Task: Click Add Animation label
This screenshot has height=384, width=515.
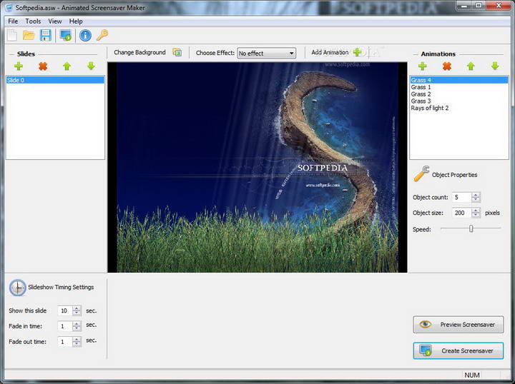Action: coord(330,52)
